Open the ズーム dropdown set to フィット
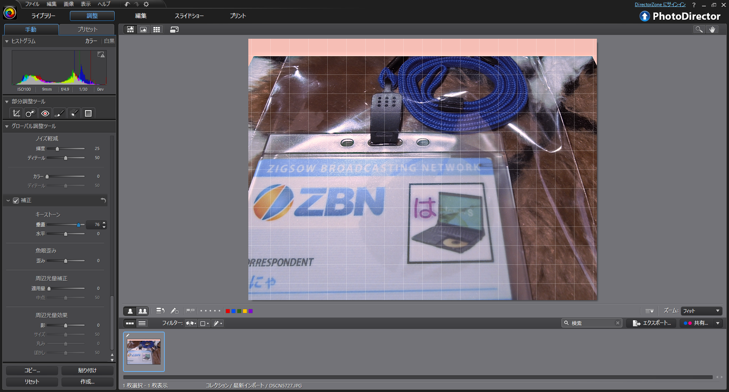Viewport: 729px width, 392px height. 701,311
